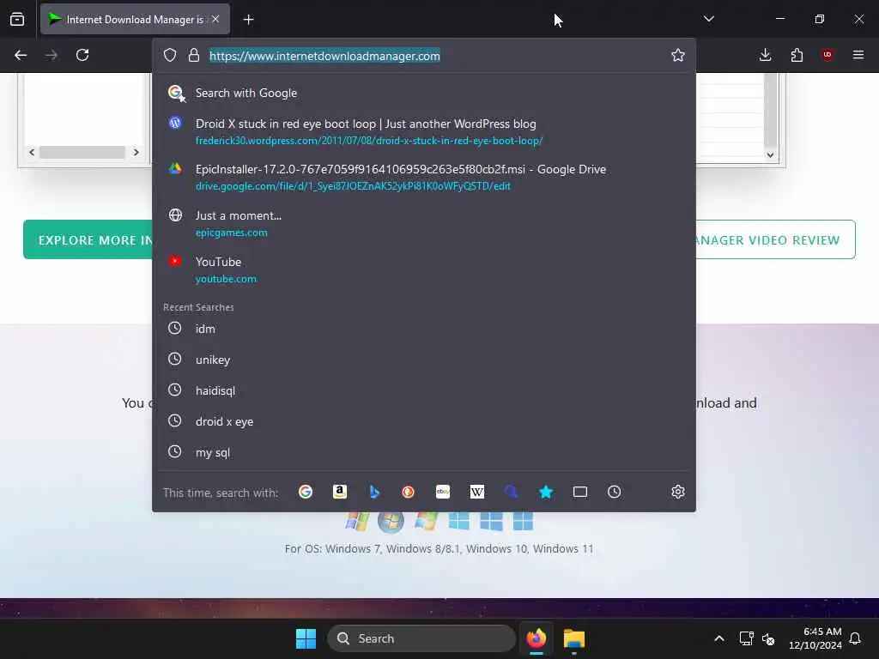Open search settings gear icon
This screenshot has width=879, height=659.
678,492
